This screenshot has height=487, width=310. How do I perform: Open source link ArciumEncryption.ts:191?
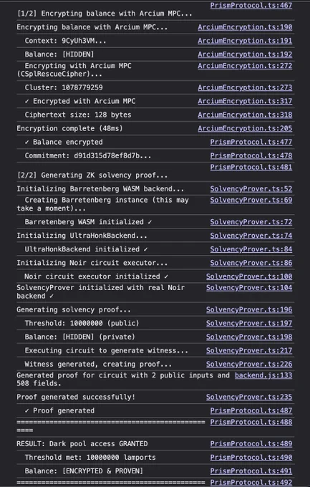[x=245, y=41]
